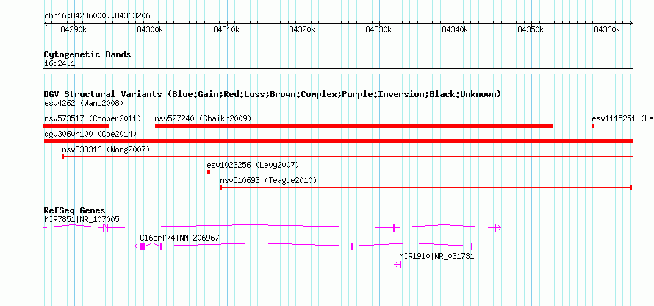Click the 84330k ruler tick label

[378, 29]
